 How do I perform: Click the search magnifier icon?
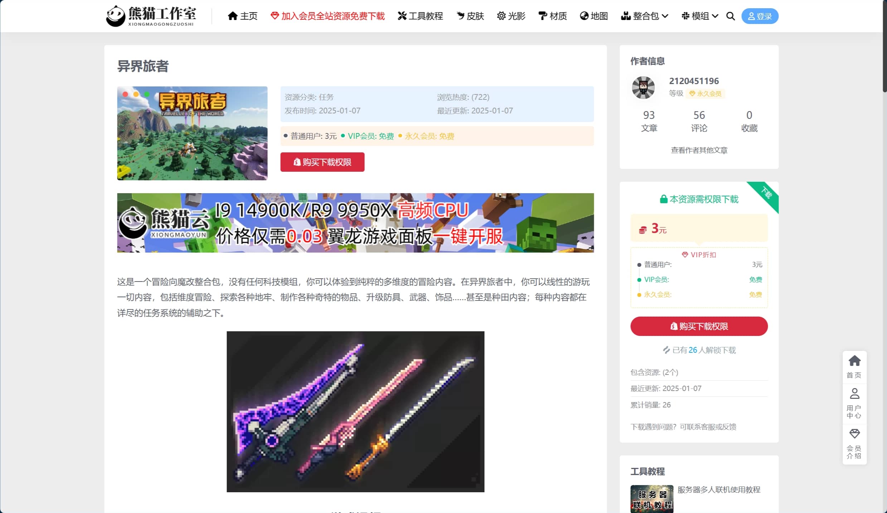click(x=731, y=16)
